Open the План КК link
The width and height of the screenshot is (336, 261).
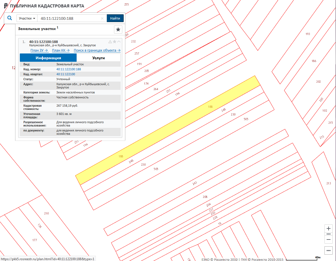tap(61, 50)
